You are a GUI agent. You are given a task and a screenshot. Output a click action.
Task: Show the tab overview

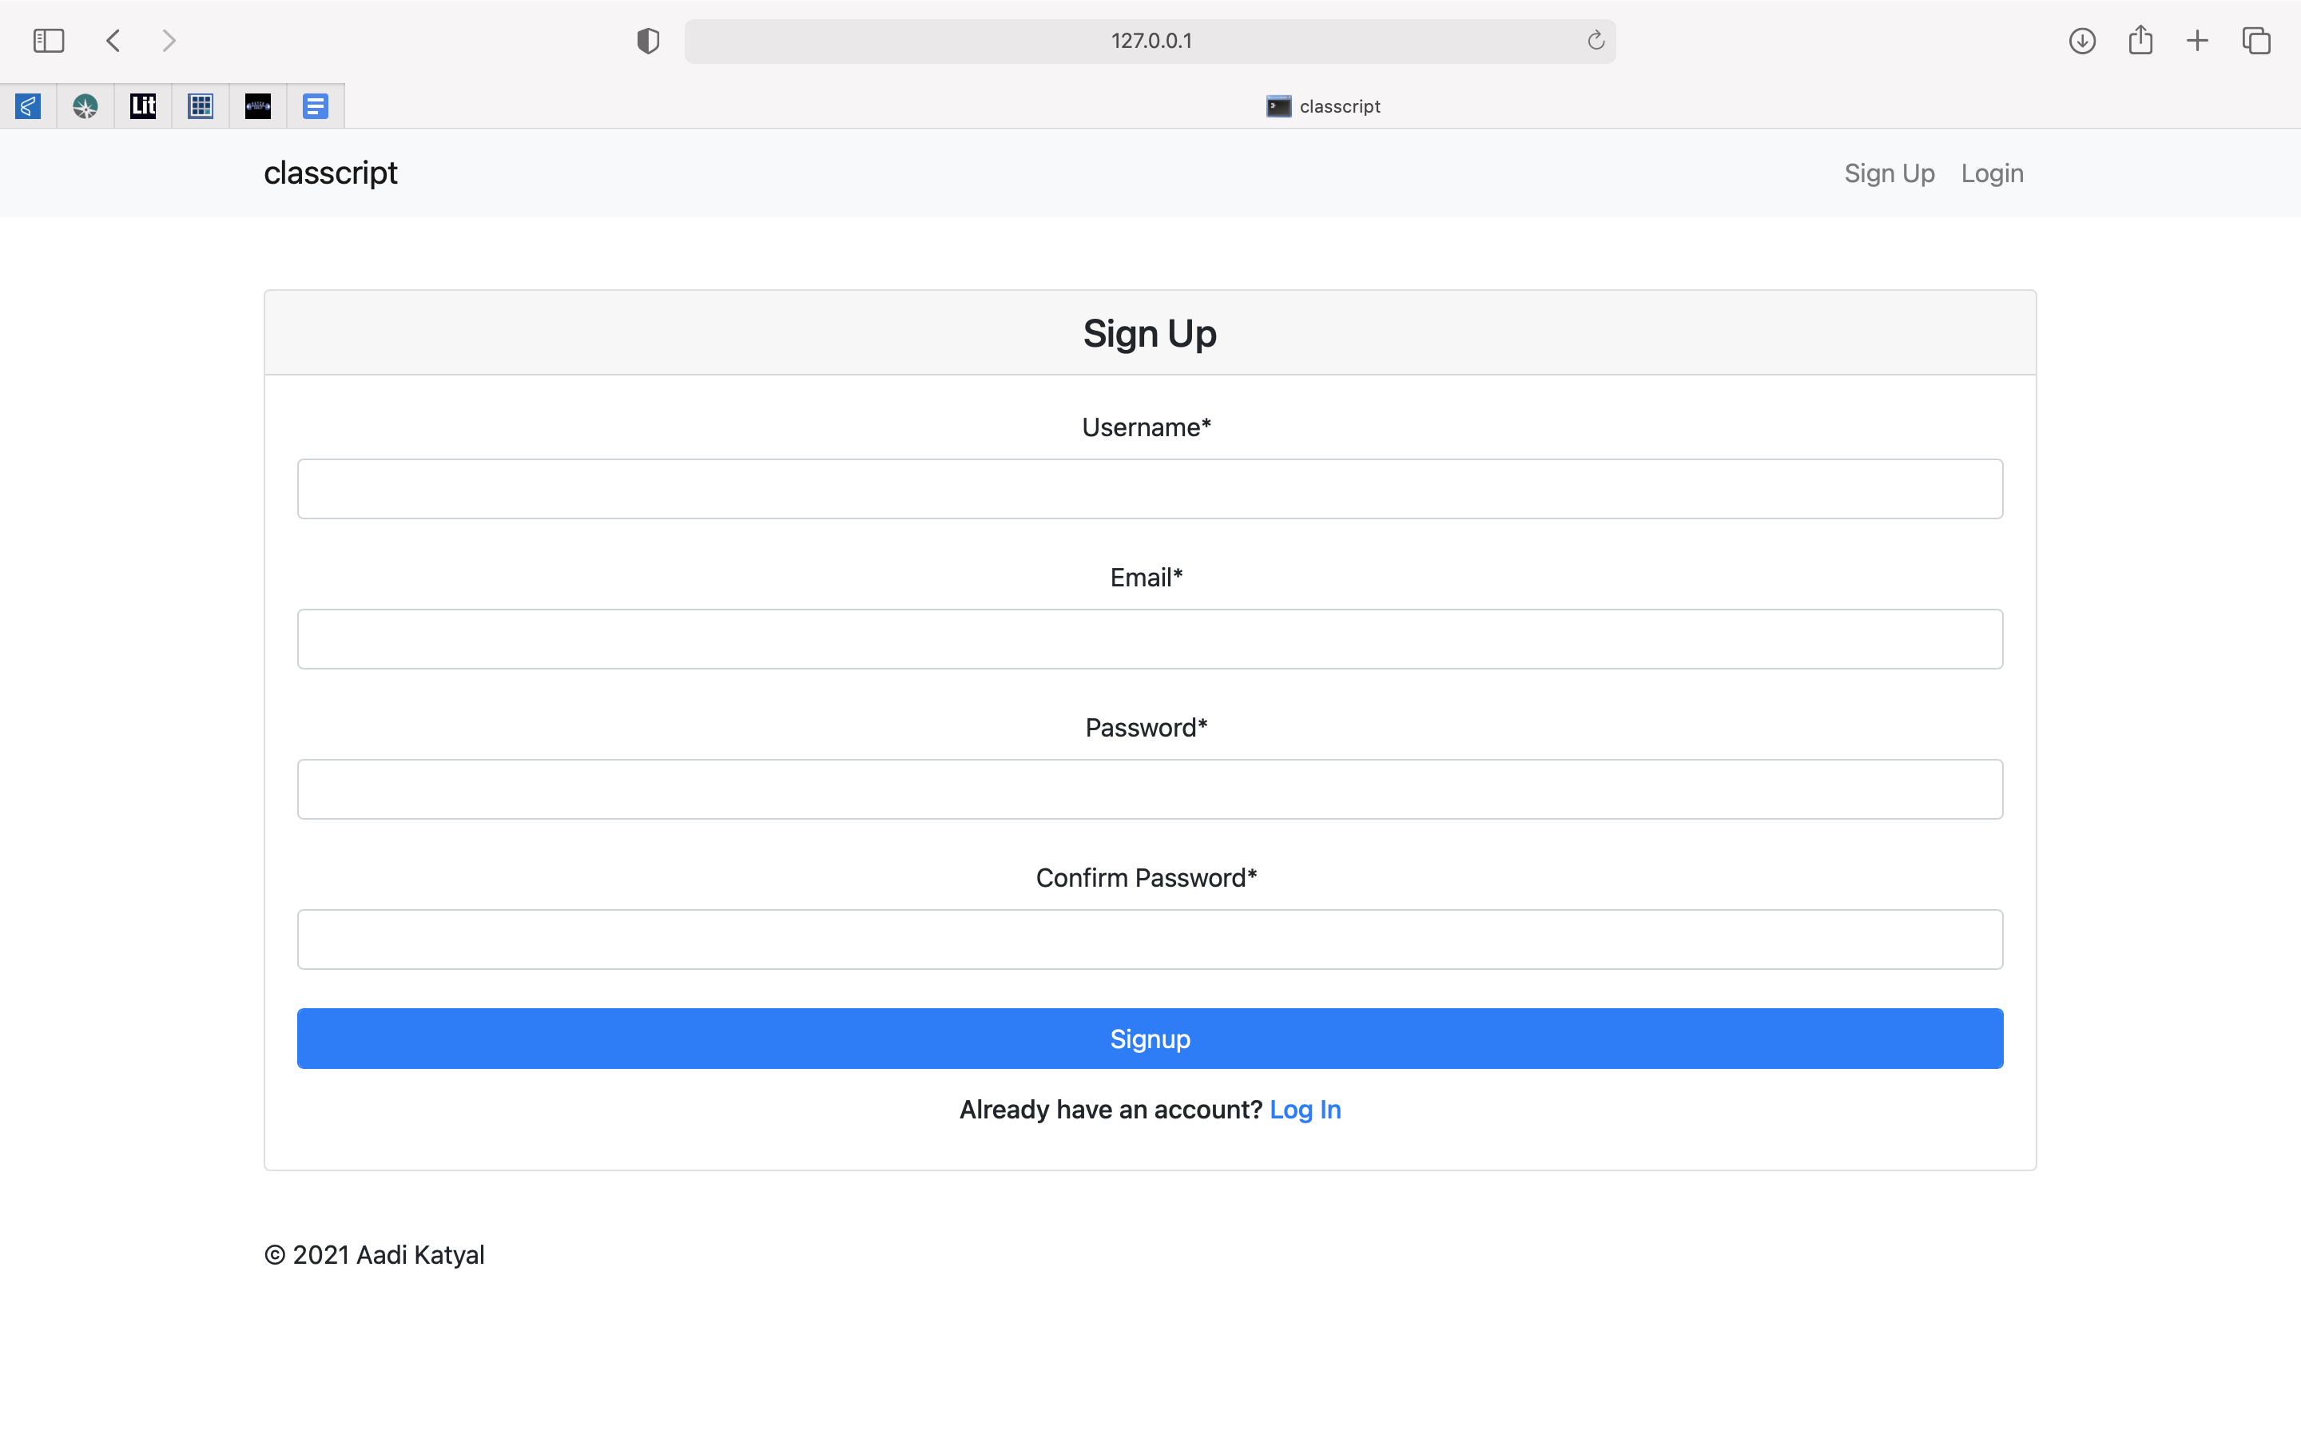pyautogui.click(x=2256, y=41)
